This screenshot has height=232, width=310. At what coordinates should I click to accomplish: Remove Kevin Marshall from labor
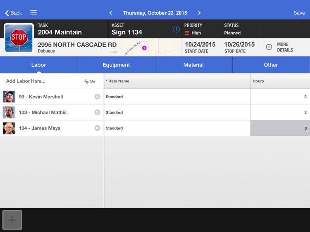97,97
